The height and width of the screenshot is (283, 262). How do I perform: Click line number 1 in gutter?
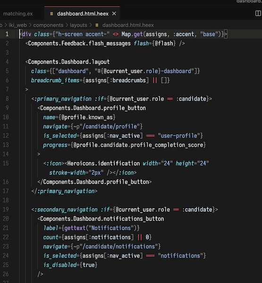point(7,34)
